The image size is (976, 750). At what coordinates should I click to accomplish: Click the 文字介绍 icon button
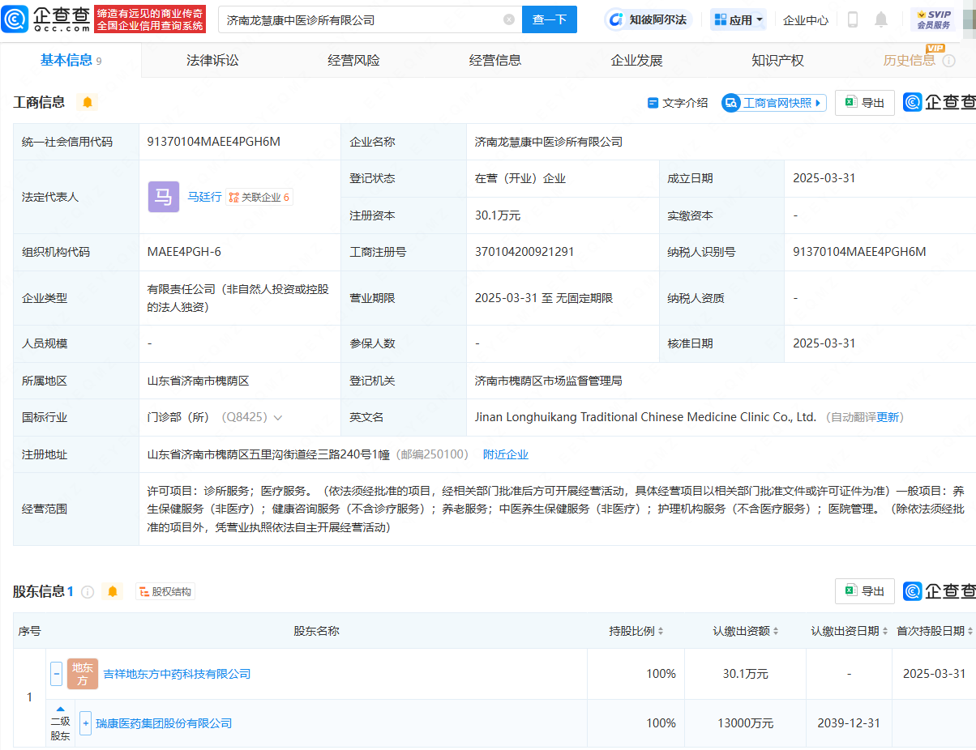click(678, 103)
